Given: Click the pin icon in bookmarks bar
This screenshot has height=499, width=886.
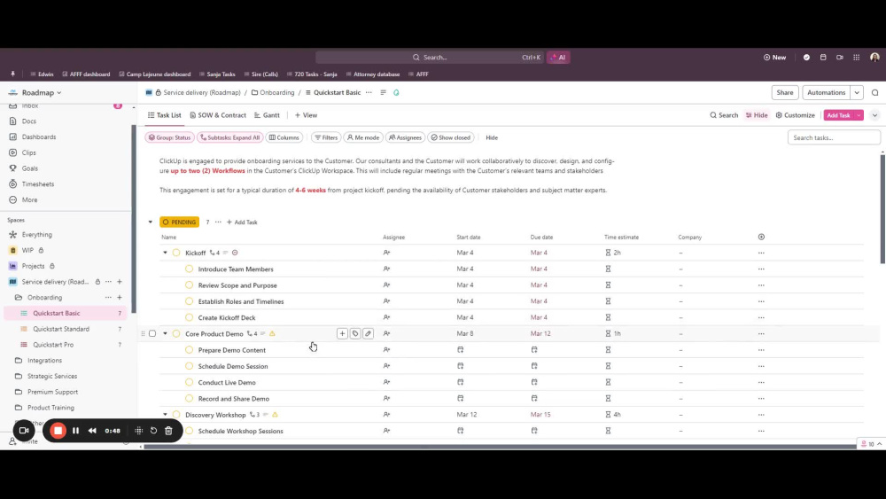Looking at the screenshot, I should coord(12,74).
